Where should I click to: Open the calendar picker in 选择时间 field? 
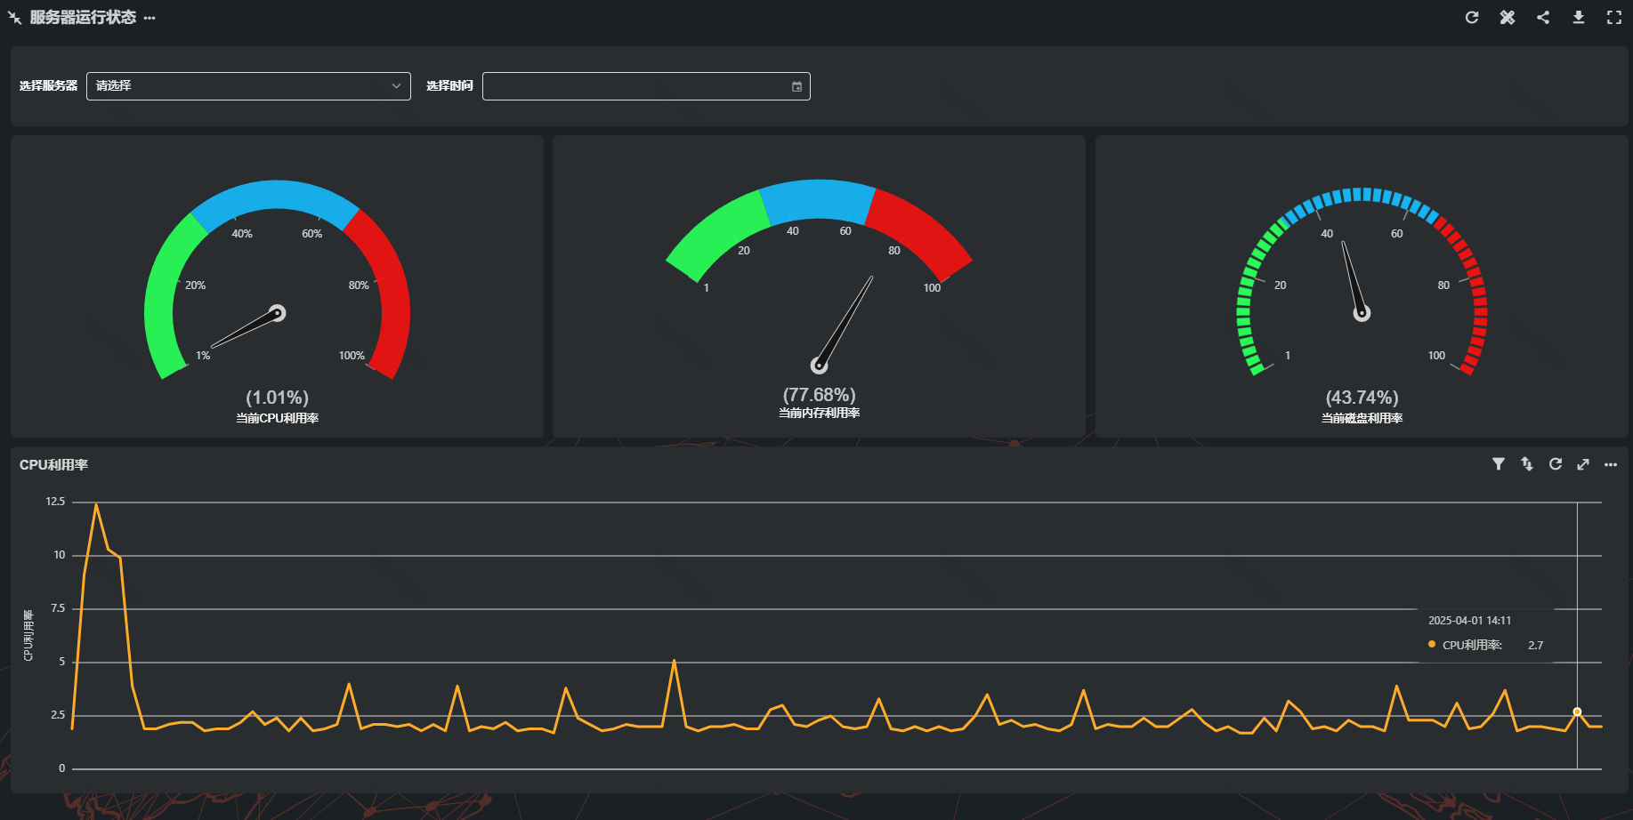click(x=796, y=86)
